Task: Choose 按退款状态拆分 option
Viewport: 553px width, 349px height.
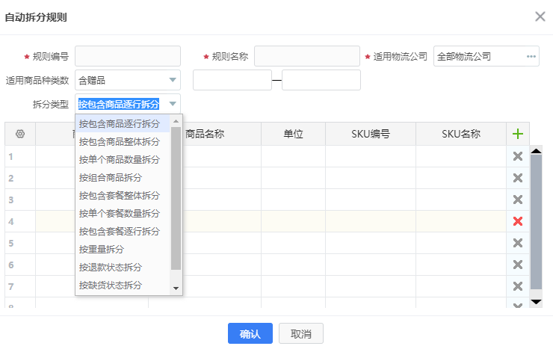Action: [x=123, y=268]
